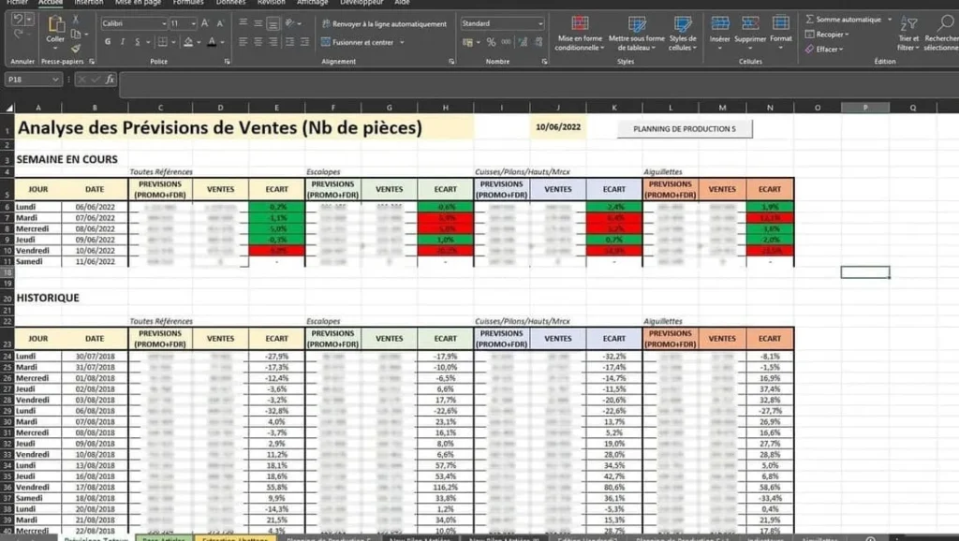959x541 pixels.
Task: Align cell text right
Action: coord(273,42)
